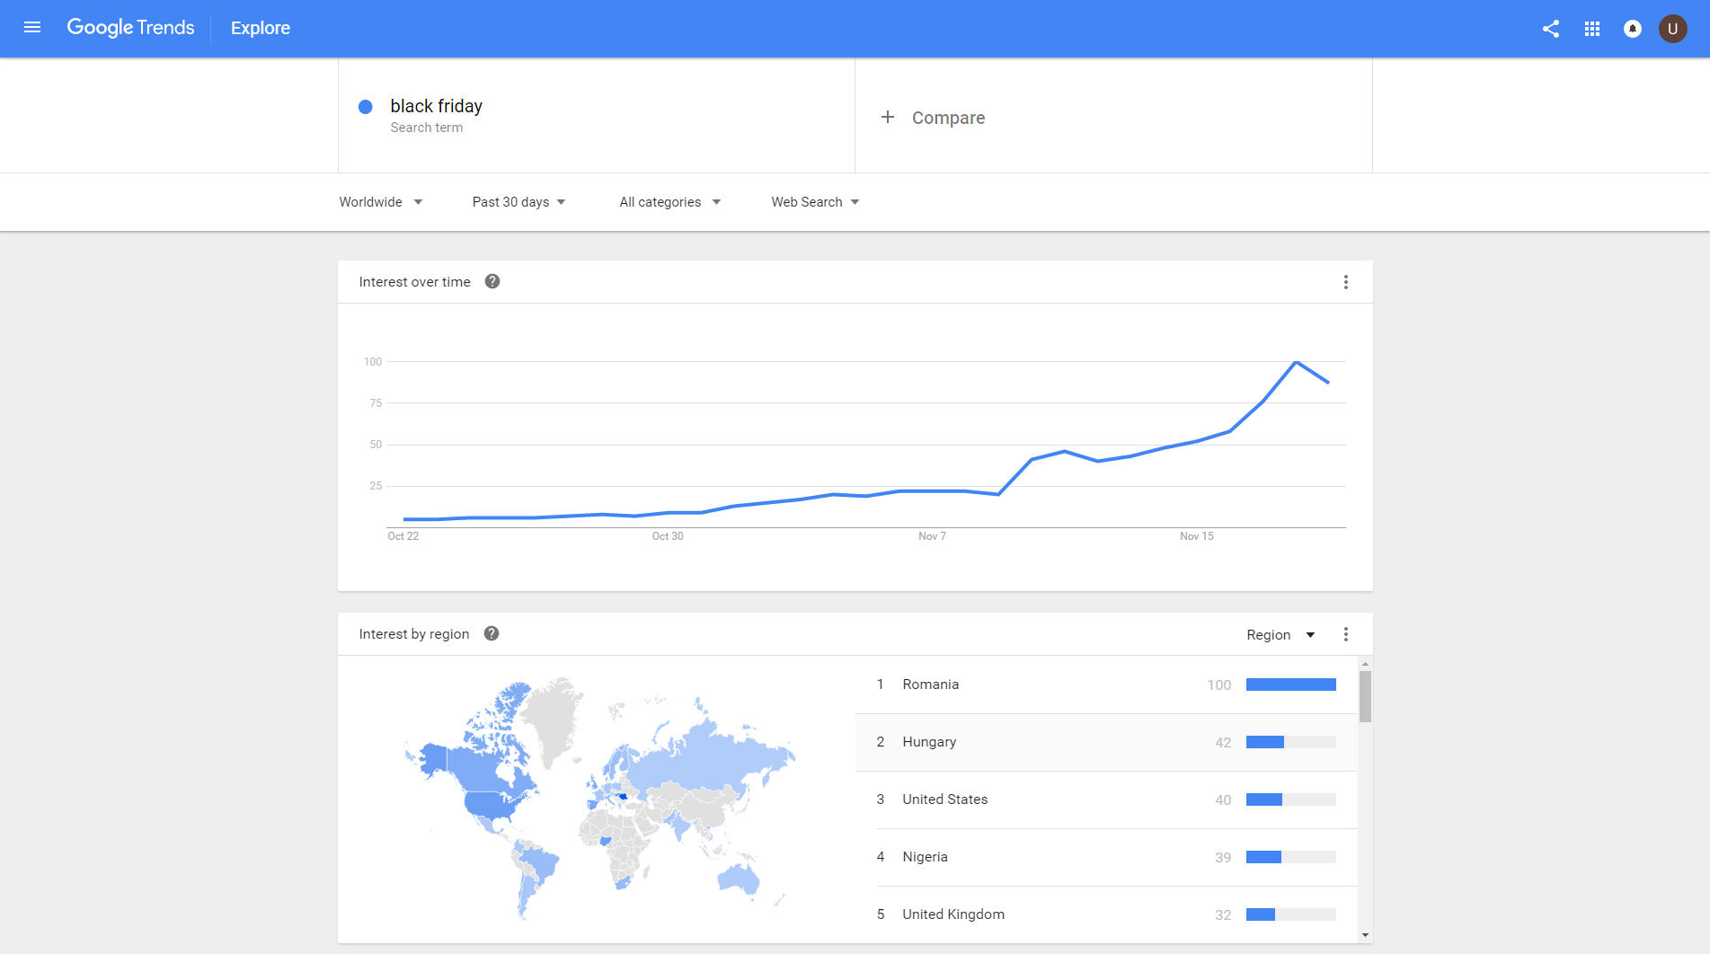1710x954 pixels.
Task: Click the blue dot beside black friday
Action: 366,107
